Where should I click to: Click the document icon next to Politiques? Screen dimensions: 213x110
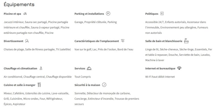162,13
